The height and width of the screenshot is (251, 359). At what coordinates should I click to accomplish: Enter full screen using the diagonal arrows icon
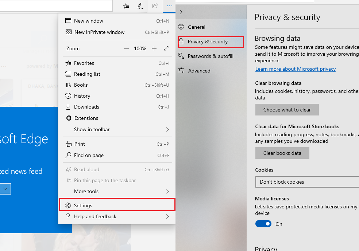pos(166,48)
